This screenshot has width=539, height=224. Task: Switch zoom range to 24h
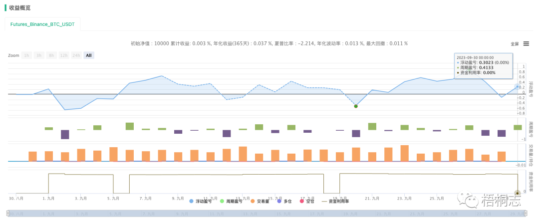click(76, 55)
